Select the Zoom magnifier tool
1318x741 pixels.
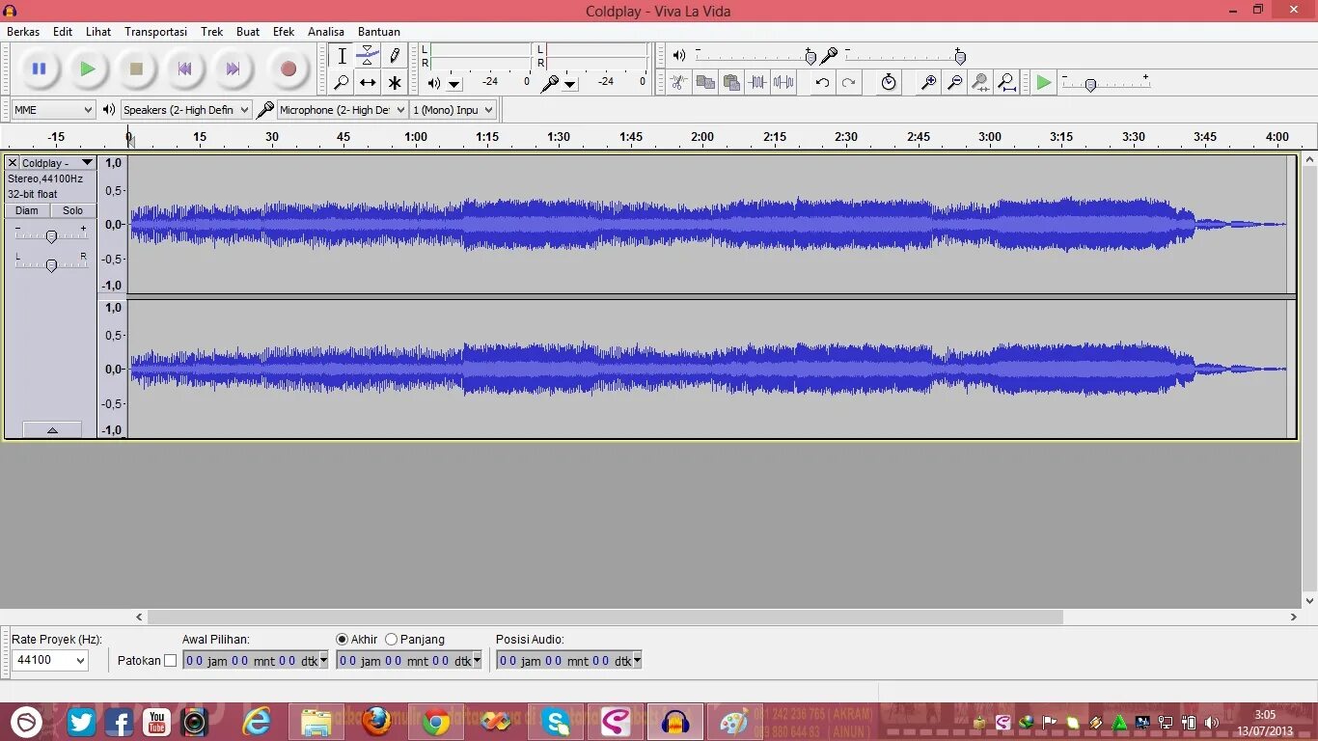tap(342, 83)
